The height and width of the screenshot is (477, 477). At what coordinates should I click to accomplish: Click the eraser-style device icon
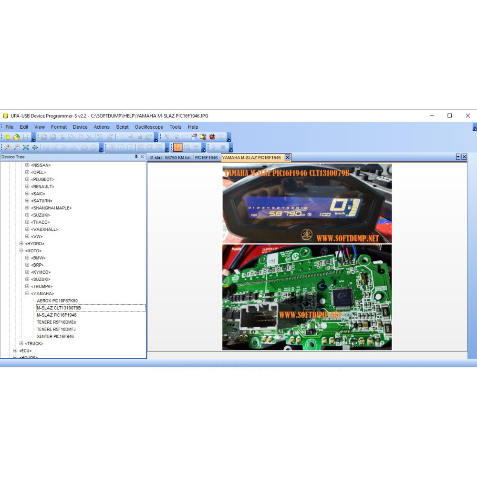click(194, 137)
